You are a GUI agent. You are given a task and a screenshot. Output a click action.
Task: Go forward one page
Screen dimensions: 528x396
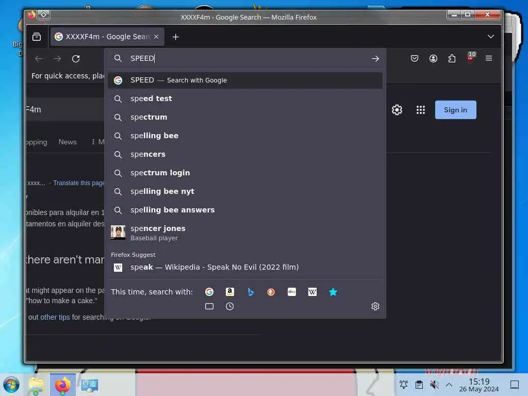pyautogui.click(x=57, y=59)
